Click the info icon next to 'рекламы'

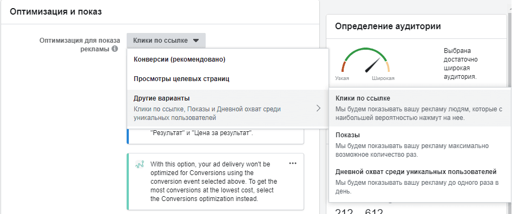coord(115,49)
